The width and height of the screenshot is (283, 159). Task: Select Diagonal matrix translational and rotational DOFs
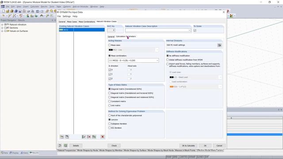(x=109, y=97)
